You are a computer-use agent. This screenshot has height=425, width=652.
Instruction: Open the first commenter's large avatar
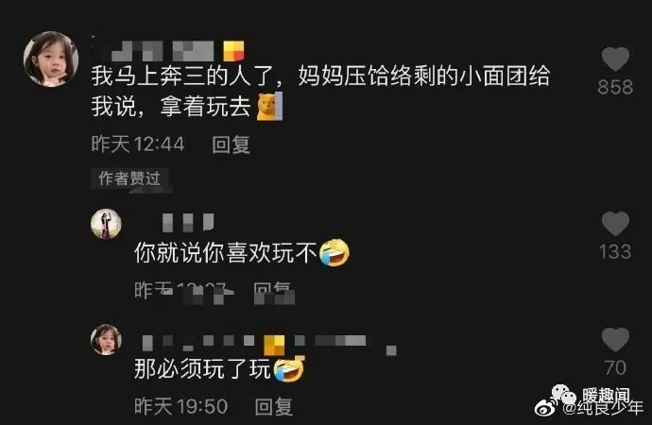pyautogui.click(x=51, y=59)
